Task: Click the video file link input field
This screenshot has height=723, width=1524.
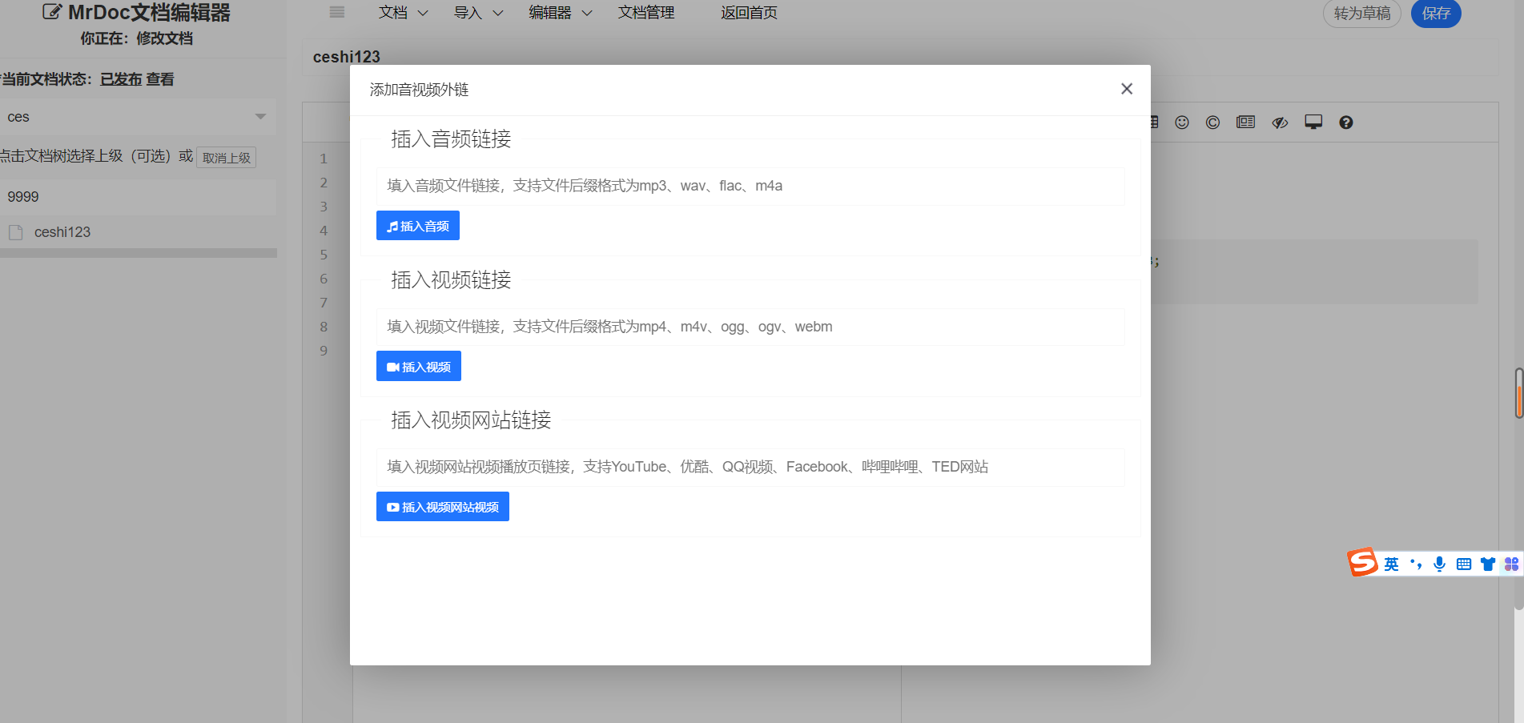Action: pos(750,327)
